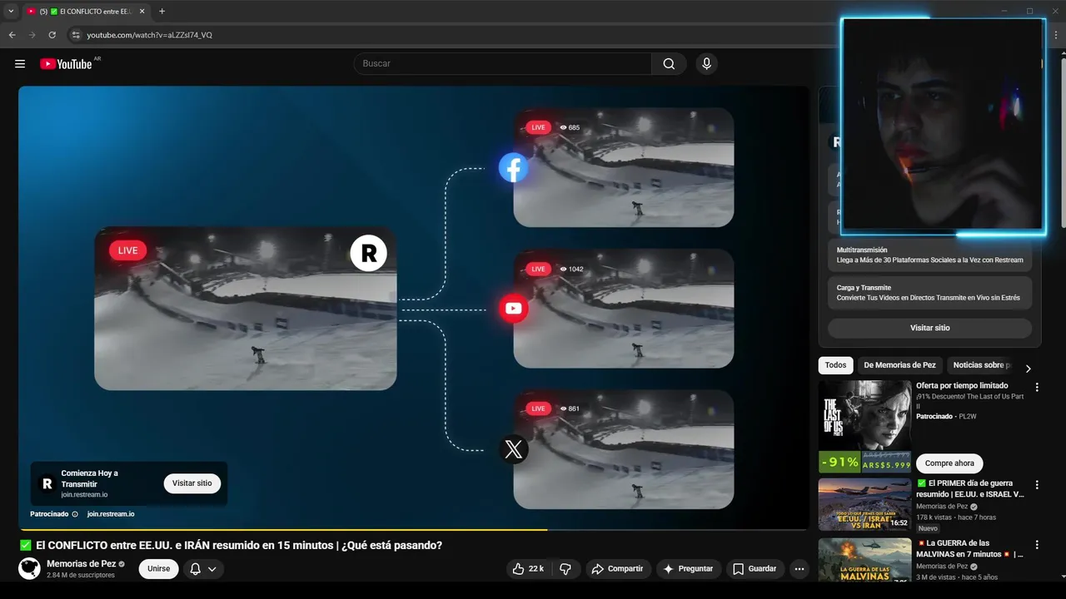The image size is (1066, 599).
Task: Click the Restream R logo in ad card
Action: (47, 483)
